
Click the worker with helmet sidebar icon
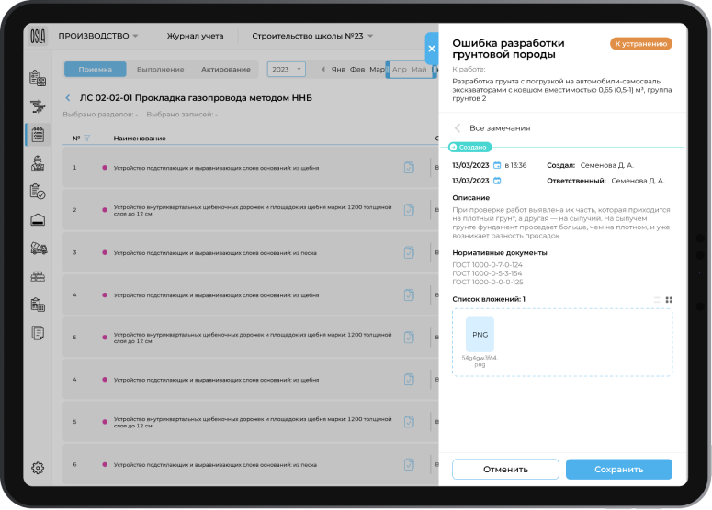pos(38,163)
